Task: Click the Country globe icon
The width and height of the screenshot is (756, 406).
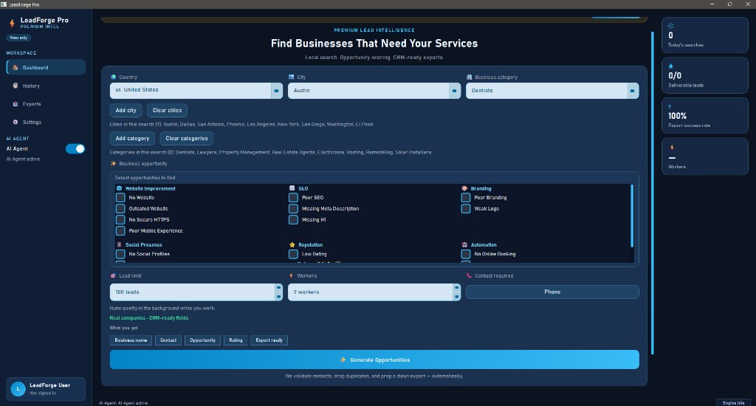Action: 113,77
